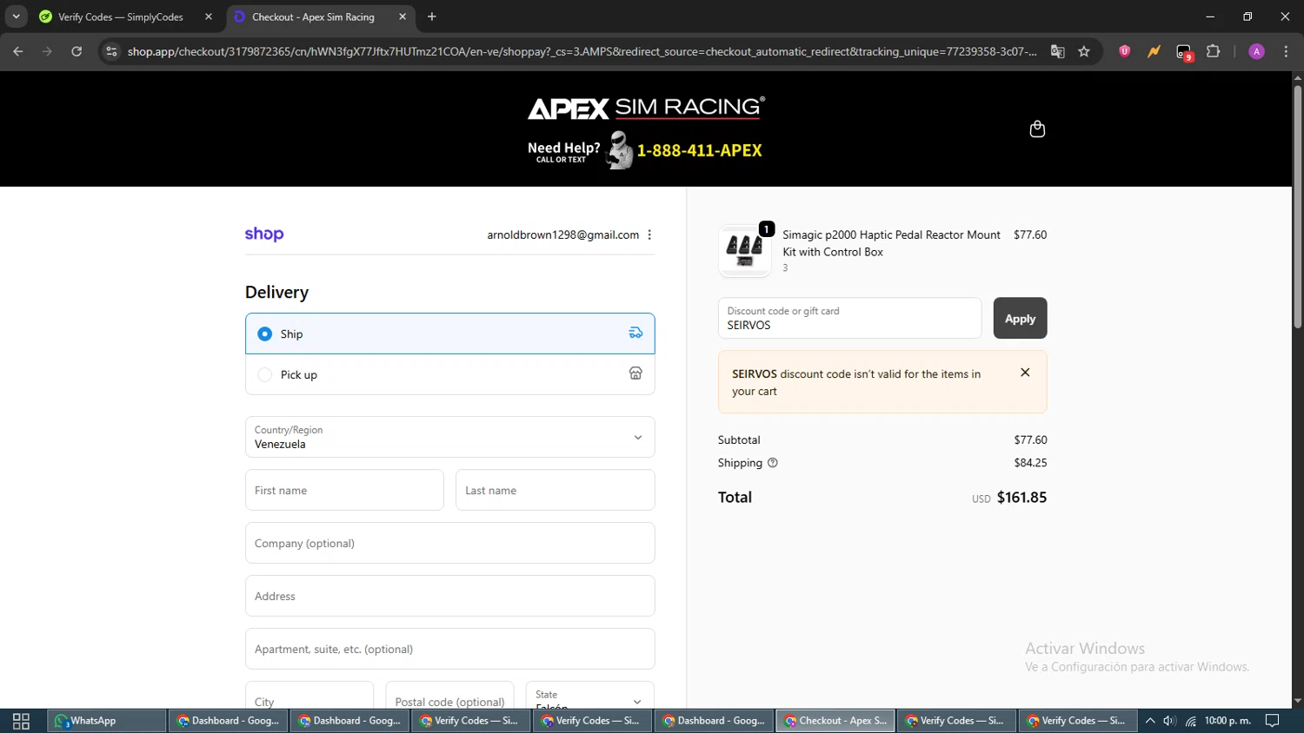Click the Address field
This screenshot has width=1304, height=733.
pos(449,596)
